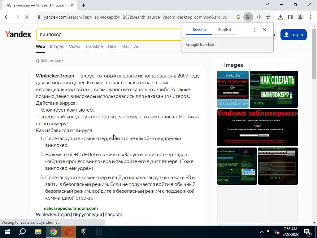Click the Google G icon in address bar
The height and width of the screenshot is (238, 317).
pos(238,17)
